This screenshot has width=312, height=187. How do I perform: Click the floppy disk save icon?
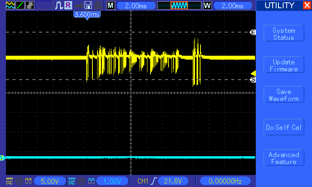(89, 5)
